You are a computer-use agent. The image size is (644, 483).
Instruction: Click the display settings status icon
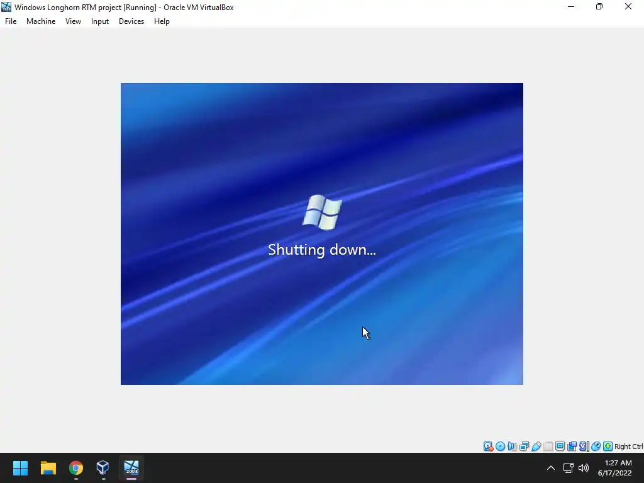coord(560,446)
